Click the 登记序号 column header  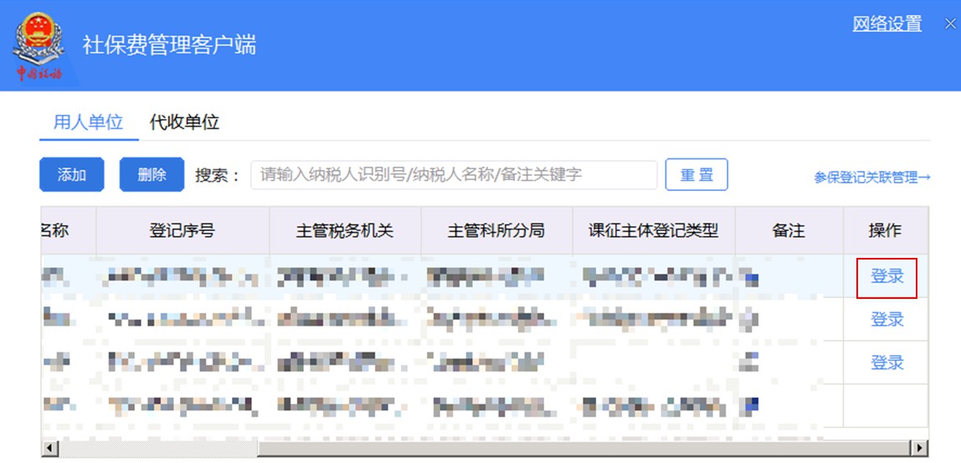(x=182, y=230)
